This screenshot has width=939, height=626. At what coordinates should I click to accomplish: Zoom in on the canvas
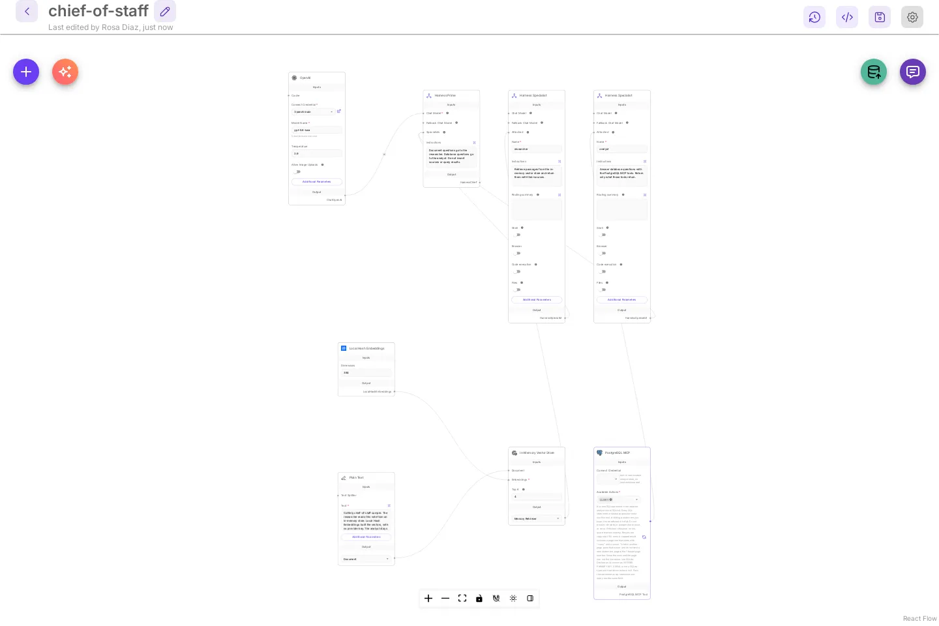click(428, 598)
